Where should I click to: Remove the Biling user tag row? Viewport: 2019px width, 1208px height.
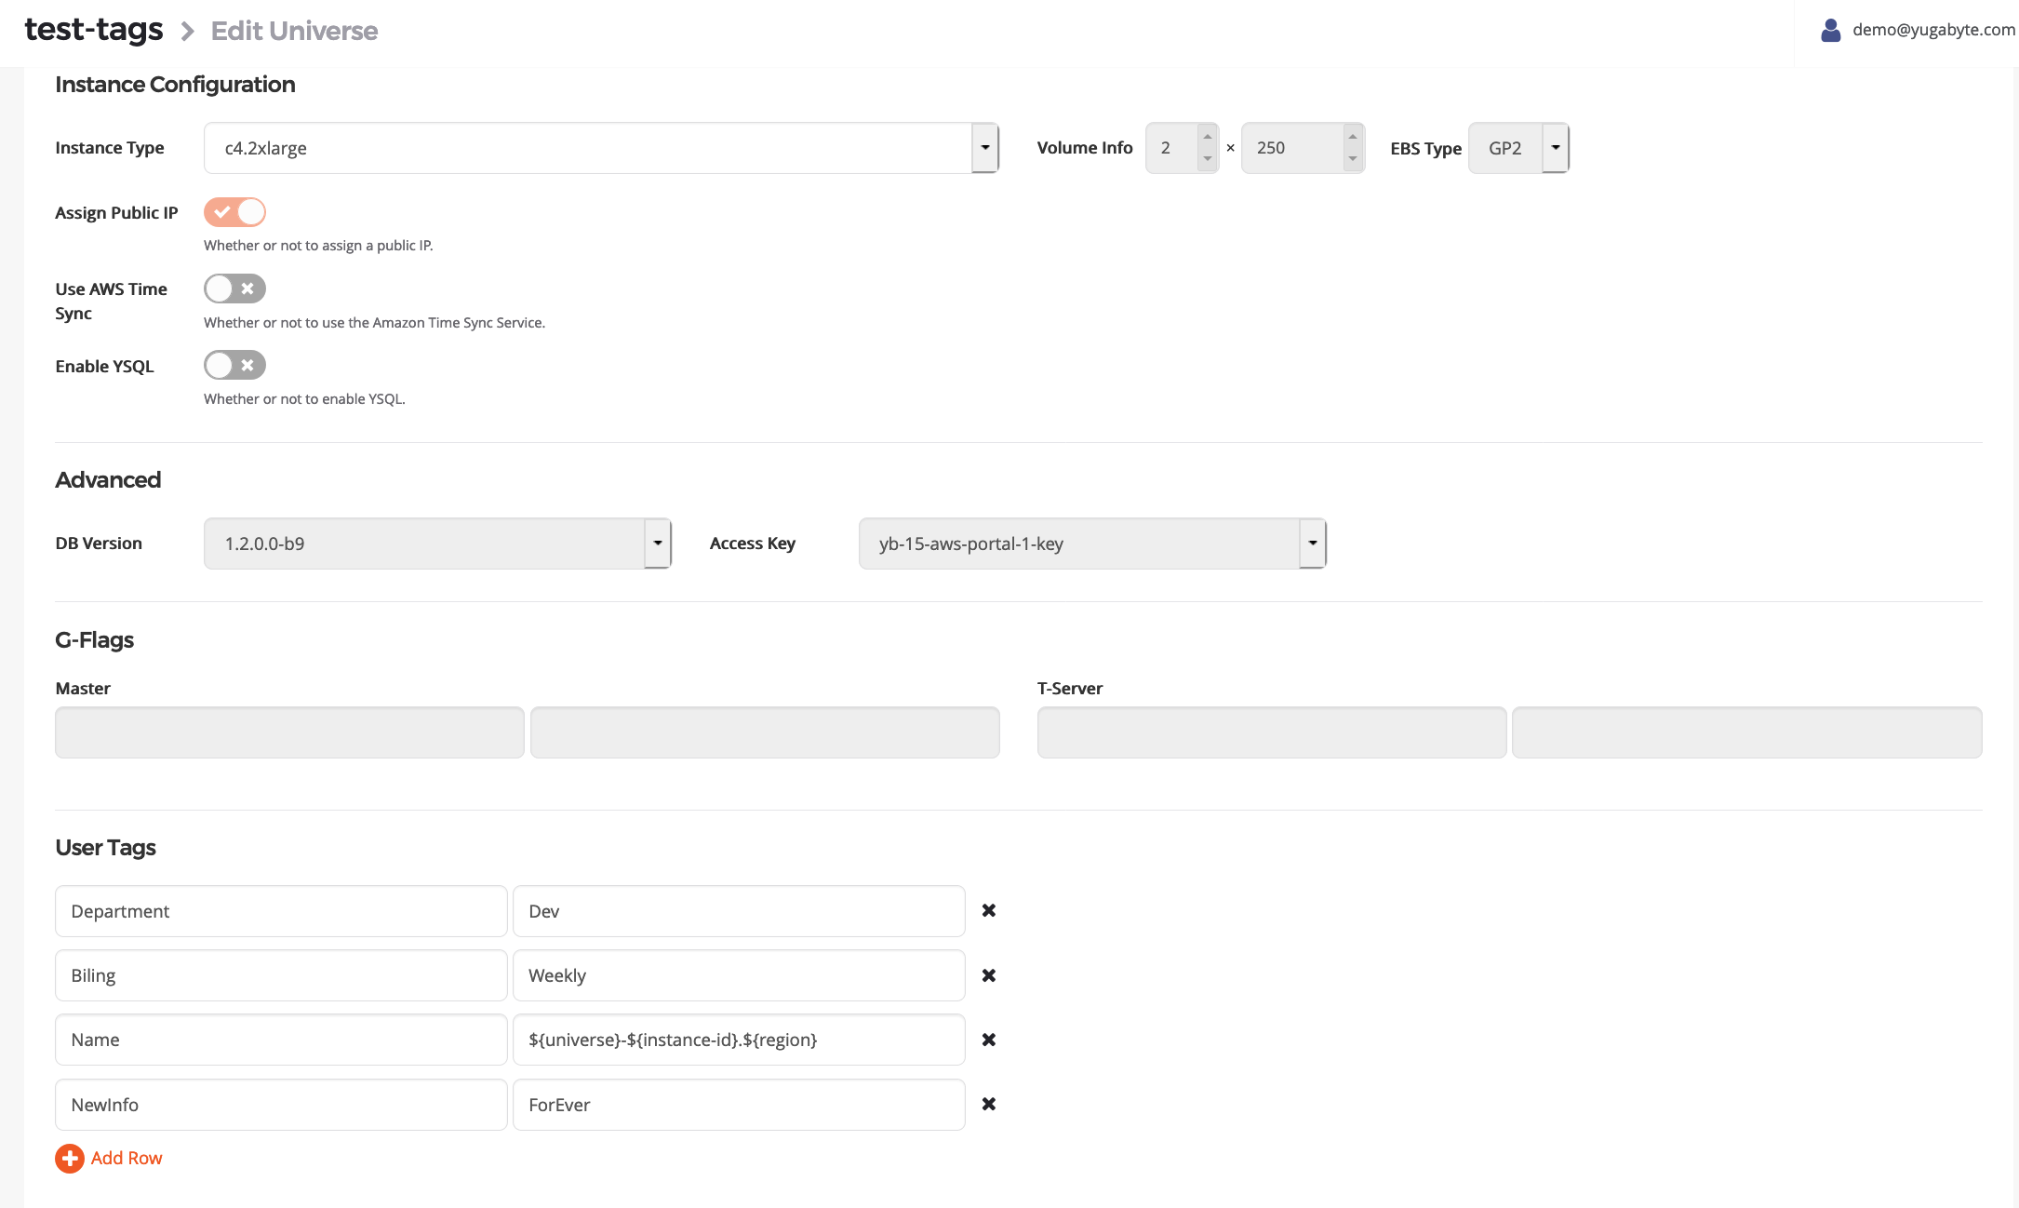pos(989,975)
